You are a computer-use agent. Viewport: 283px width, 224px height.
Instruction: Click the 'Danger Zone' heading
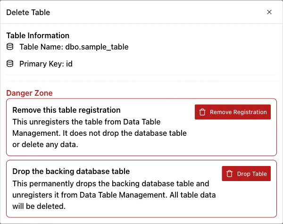tap(29, 93)
